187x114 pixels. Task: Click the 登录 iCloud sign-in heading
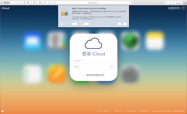[93, 54]
